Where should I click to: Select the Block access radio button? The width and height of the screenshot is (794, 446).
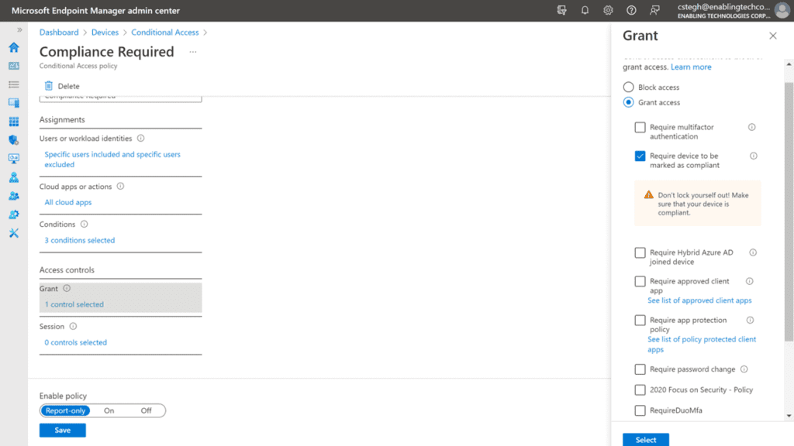(628, 87)
